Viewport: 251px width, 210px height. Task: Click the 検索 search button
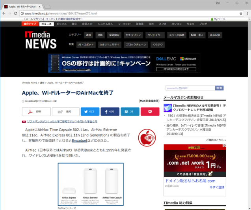click(219, 88)
